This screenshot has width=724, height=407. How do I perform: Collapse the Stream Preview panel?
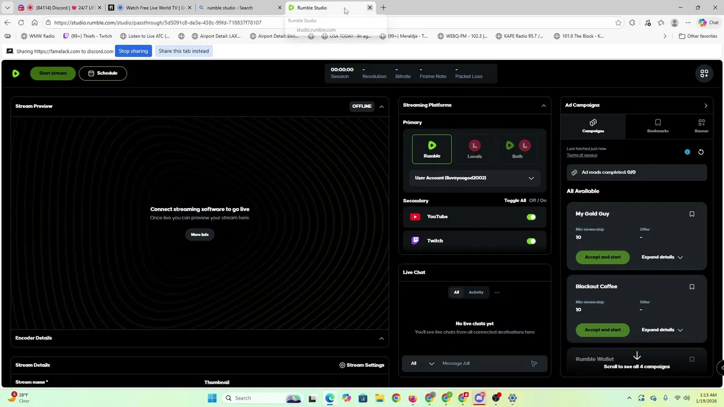click(x=381, y=106)
